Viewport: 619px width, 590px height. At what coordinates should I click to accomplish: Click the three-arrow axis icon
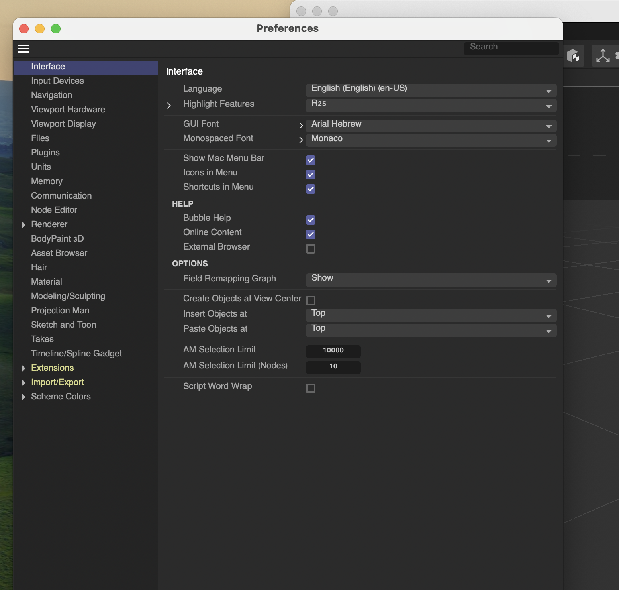[603, 55]
